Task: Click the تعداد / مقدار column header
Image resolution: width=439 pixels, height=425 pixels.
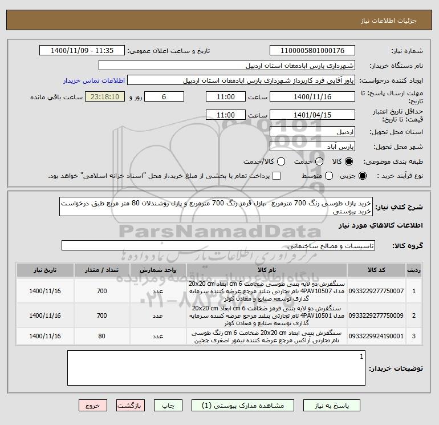Action: (102, 270)
